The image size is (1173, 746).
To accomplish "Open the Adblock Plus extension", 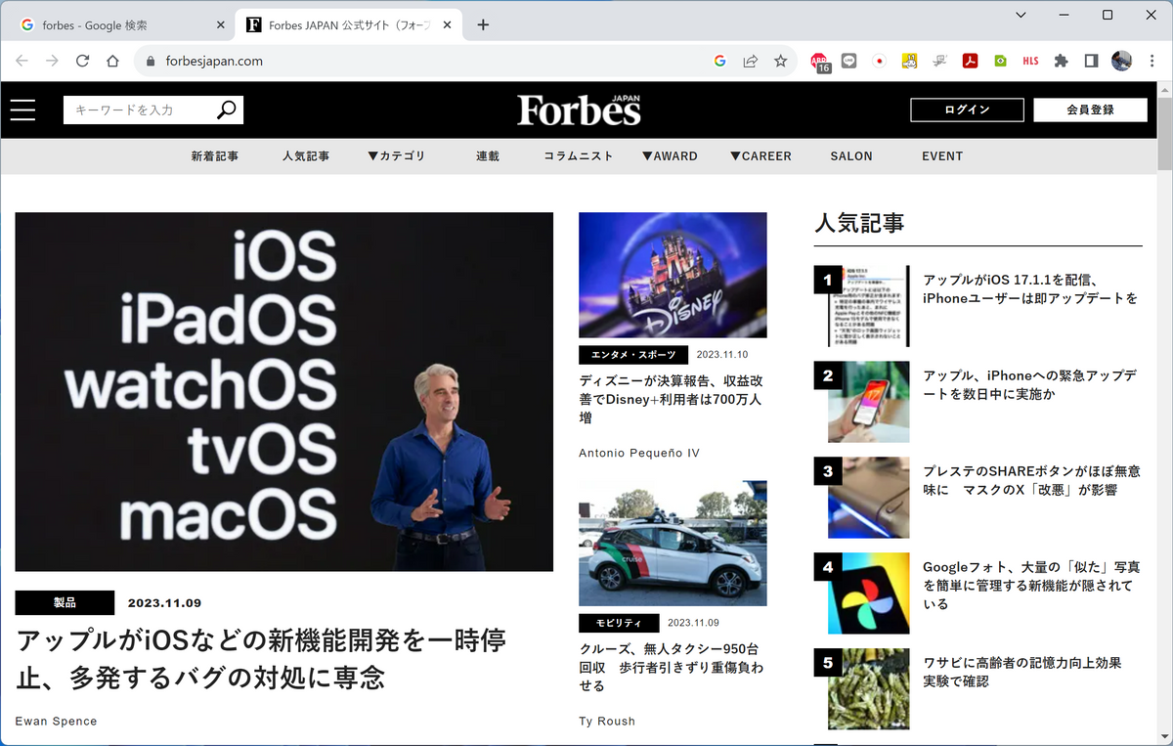I will [x=820, y=62].
